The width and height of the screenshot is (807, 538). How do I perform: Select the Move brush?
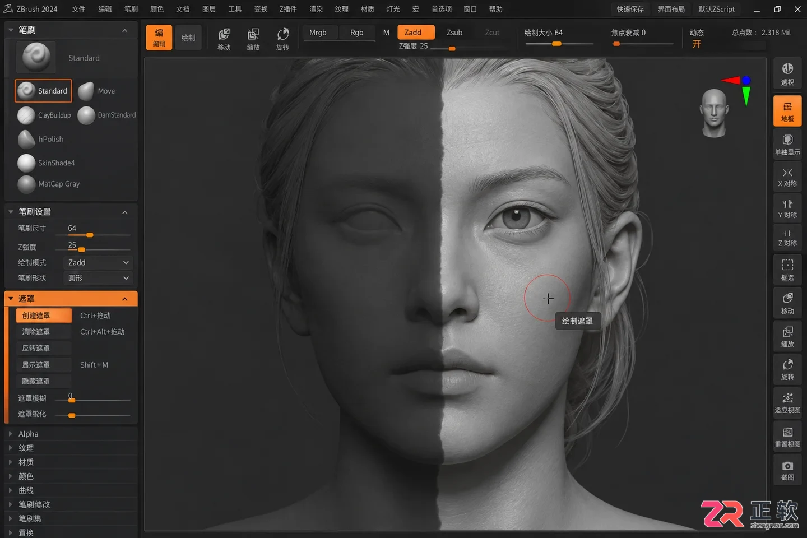coord(96,91)
